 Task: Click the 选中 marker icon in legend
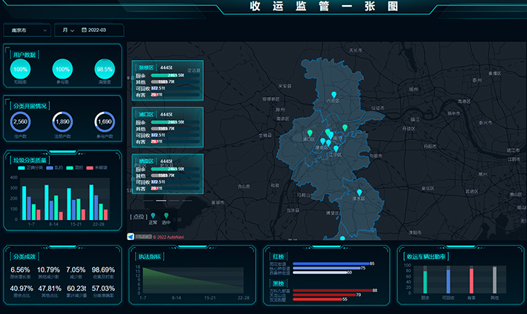tap(166, 216)
